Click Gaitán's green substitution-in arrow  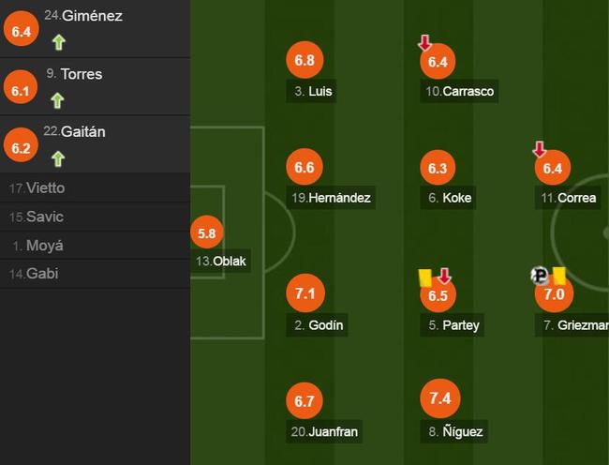coord(58,158)
